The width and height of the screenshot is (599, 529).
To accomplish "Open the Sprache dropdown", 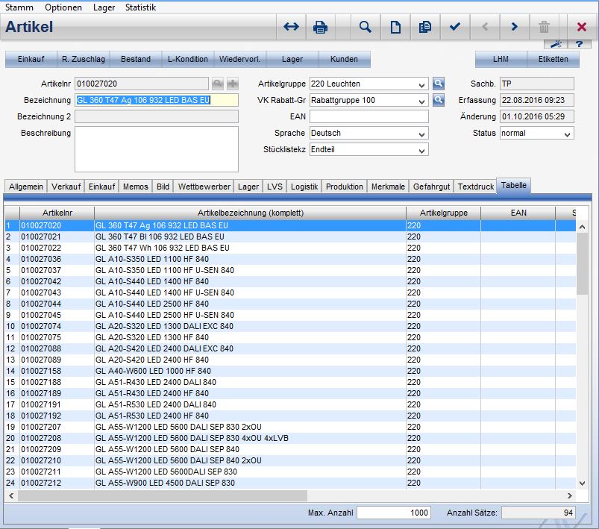I will [x=423, y=134].
